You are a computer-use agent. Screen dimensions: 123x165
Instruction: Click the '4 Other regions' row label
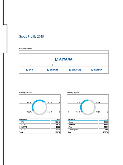coord(73,130)
